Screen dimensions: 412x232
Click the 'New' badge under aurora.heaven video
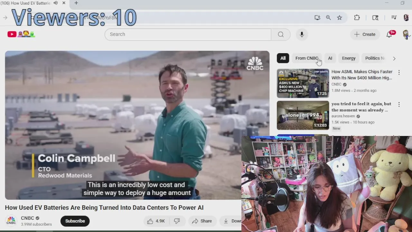[336, 128]
